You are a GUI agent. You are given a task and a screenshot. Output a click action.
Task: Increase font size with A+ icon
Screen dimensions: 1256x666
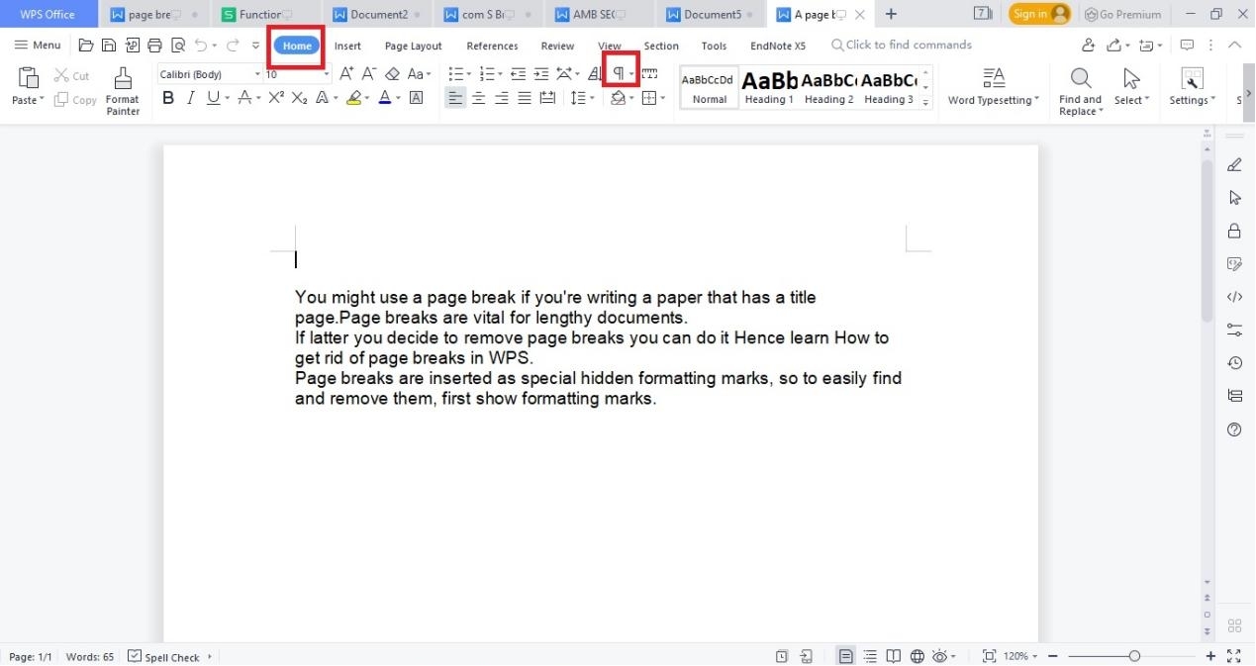point(346,74)
